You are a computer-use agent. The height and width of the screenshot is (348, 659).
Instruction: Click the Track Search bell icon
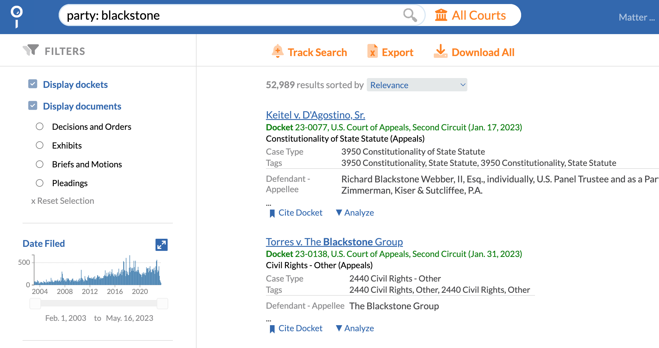[x=278, y=51]
